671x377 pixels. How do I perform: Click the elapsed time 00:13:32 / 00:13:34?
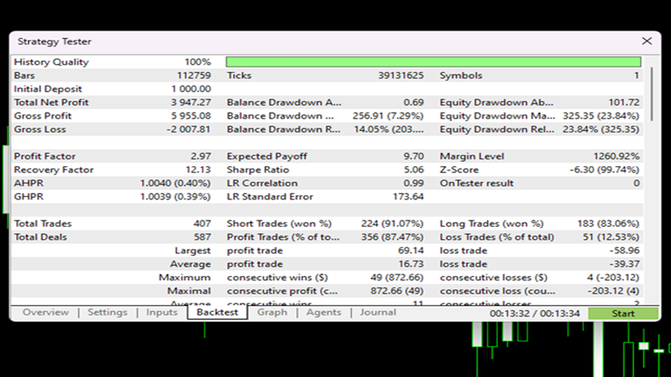tap(535, 313)
